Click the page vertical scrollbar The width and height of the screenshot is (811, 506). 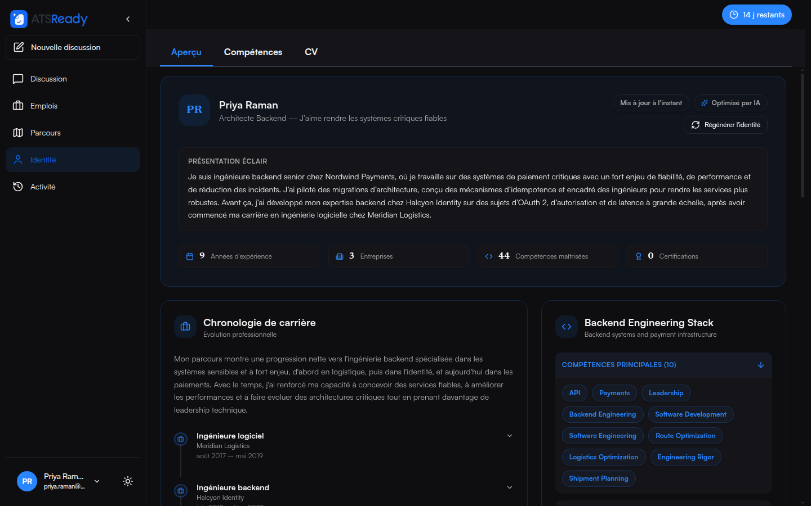[x=803, y=135]
